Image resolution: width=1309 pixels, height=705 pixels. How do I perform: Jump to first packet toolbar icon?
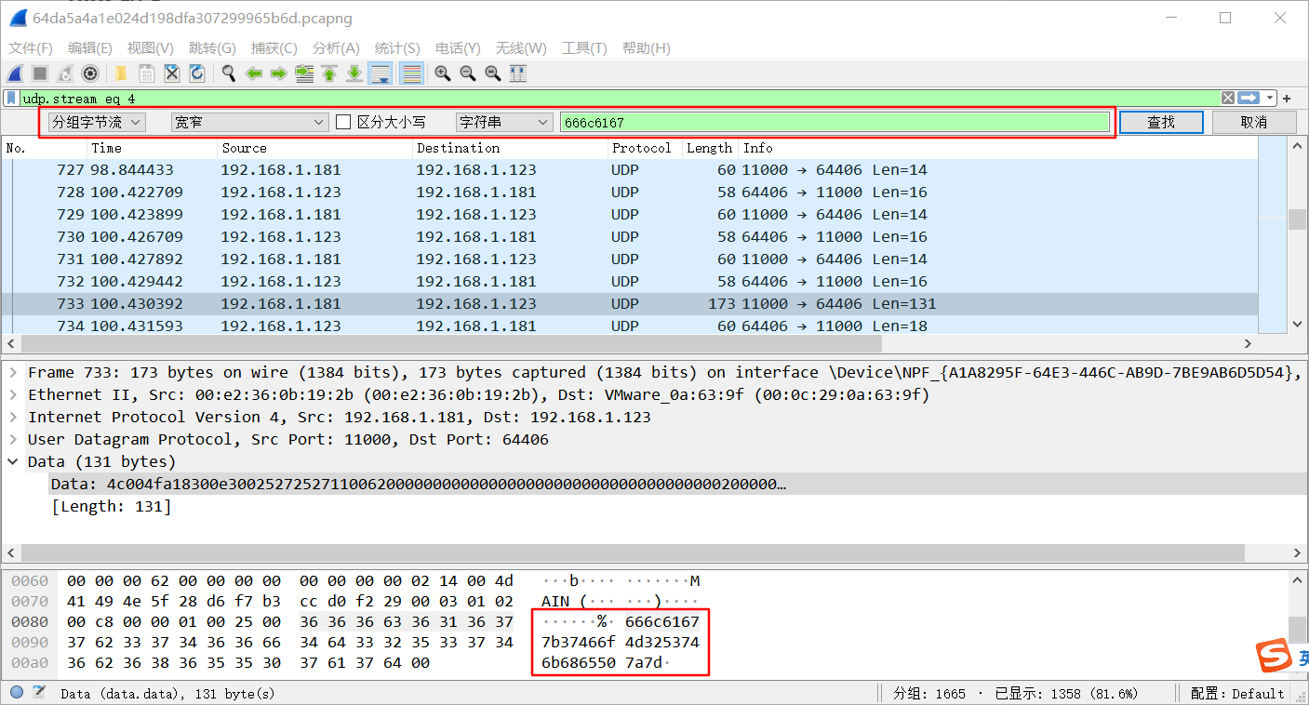click(328, 73)
